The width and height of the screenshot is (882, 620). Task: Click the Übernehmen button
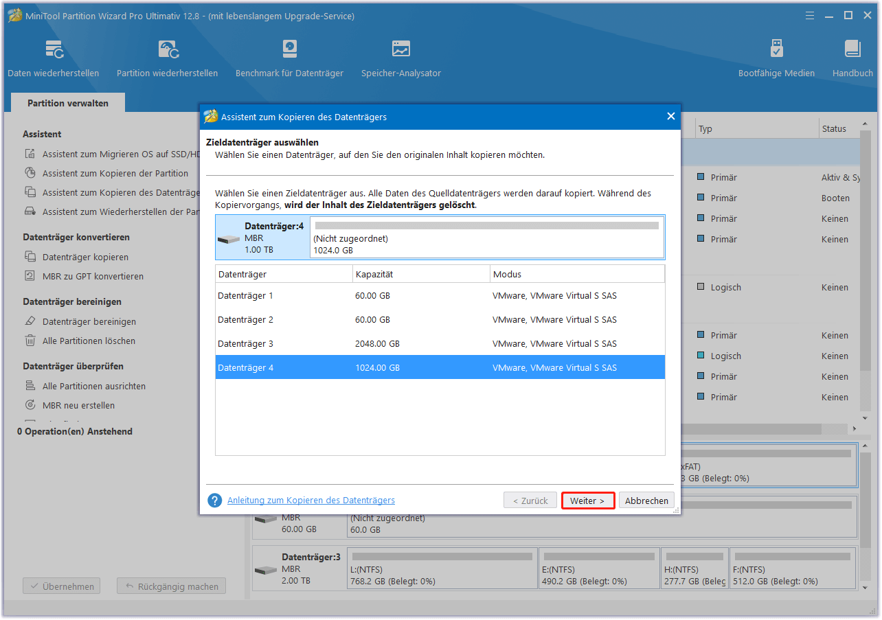pyautogui.click(x=61, y=586)
